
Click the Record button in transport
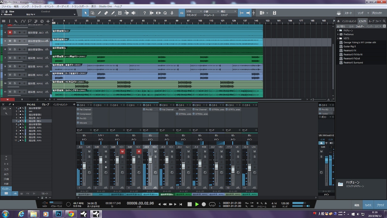[204, 204]
